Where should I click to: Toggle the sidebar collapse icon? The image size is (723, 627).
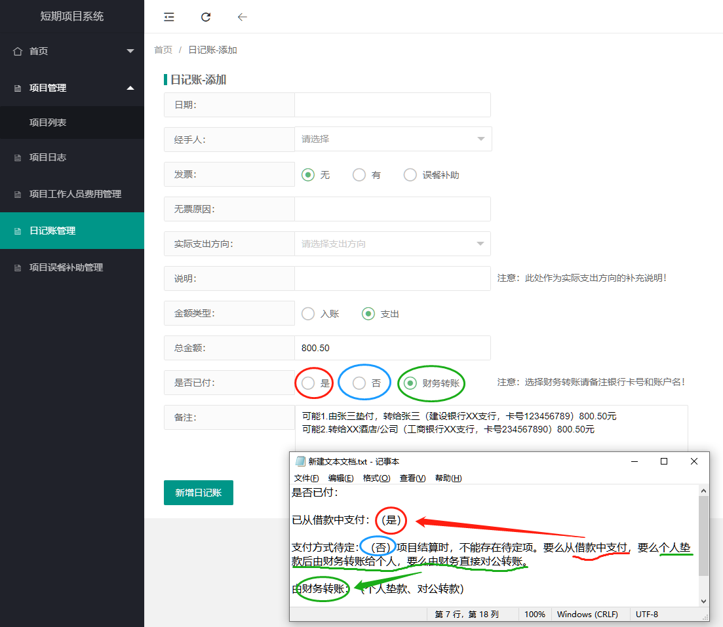[x=168, y=17]
